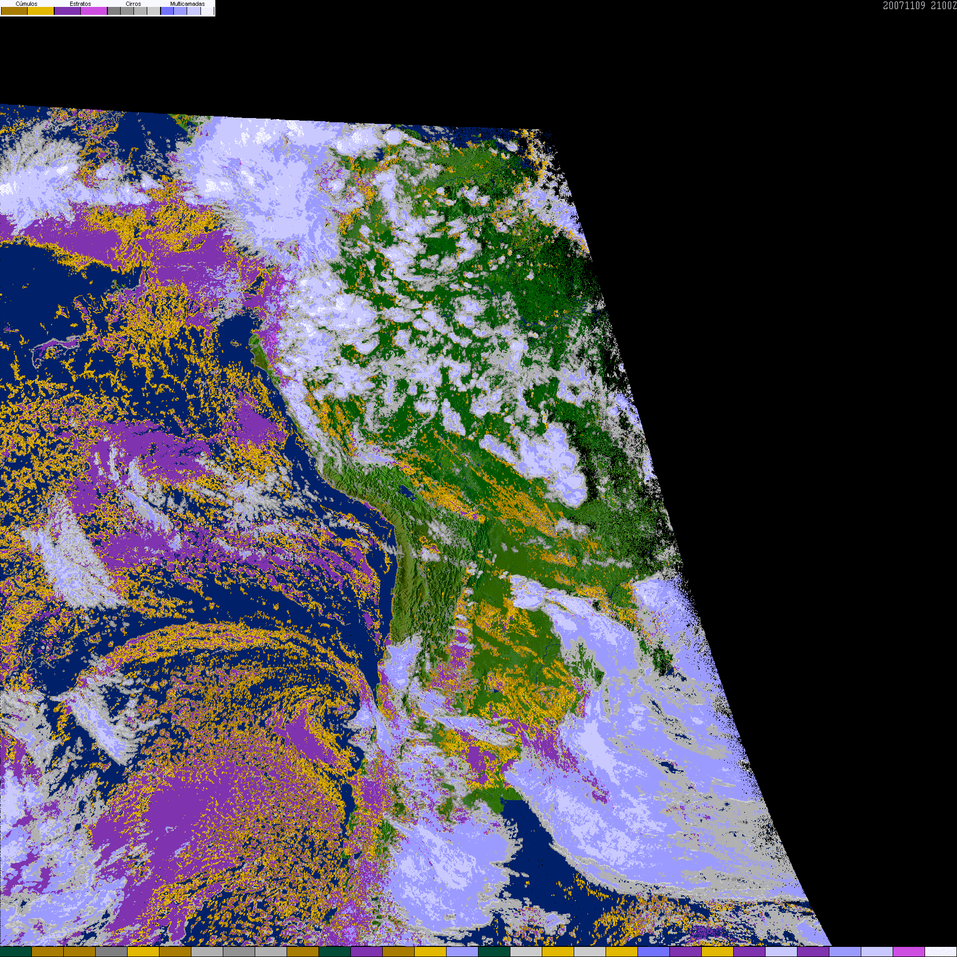Click the 'Cirros' legend label

(x=133, y=4)
